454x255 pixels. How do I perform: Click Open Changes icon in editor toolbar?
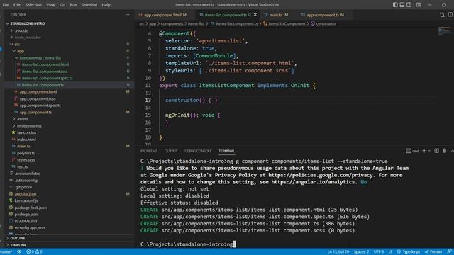442,15
